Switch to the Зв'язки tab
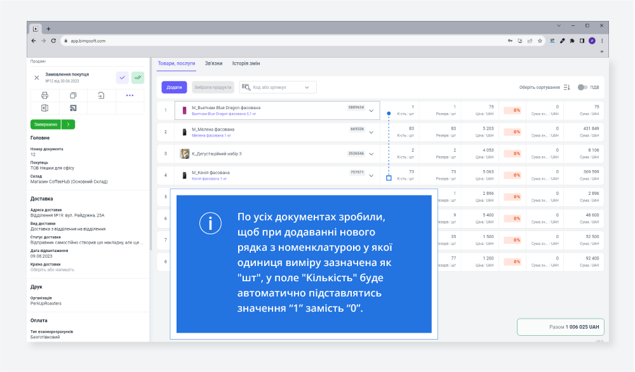The width and height of the screenshot is (635, 372). [x=213, y=63]
